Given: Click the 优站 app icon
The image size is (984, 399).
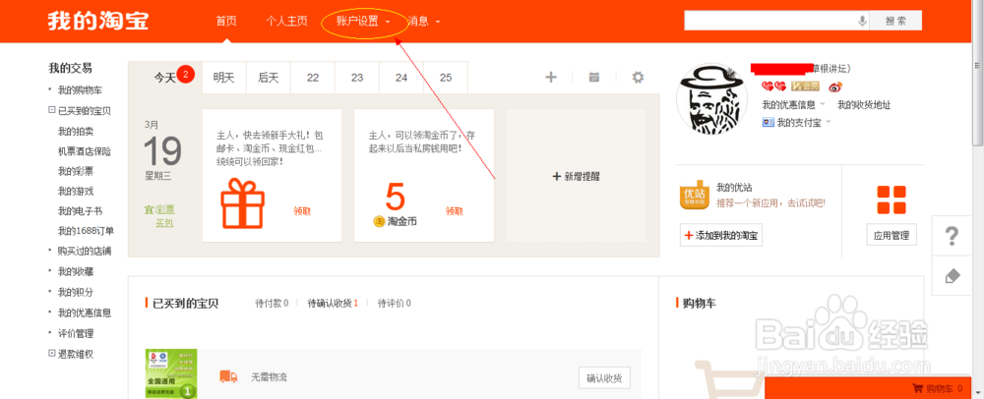Looking at the screenshot, I should coord(696,196).
